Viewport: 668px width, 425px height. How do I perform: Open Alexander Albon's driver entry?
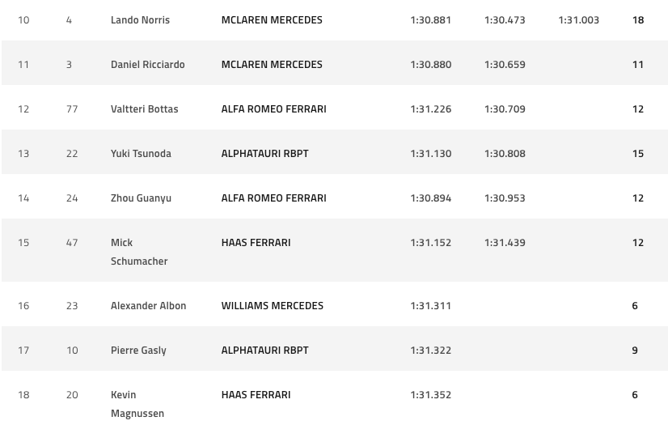click(x=148, y=306)
